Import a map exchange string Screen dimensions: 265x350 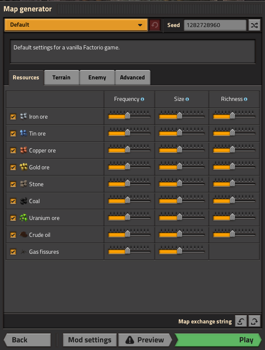coord(241,321)
